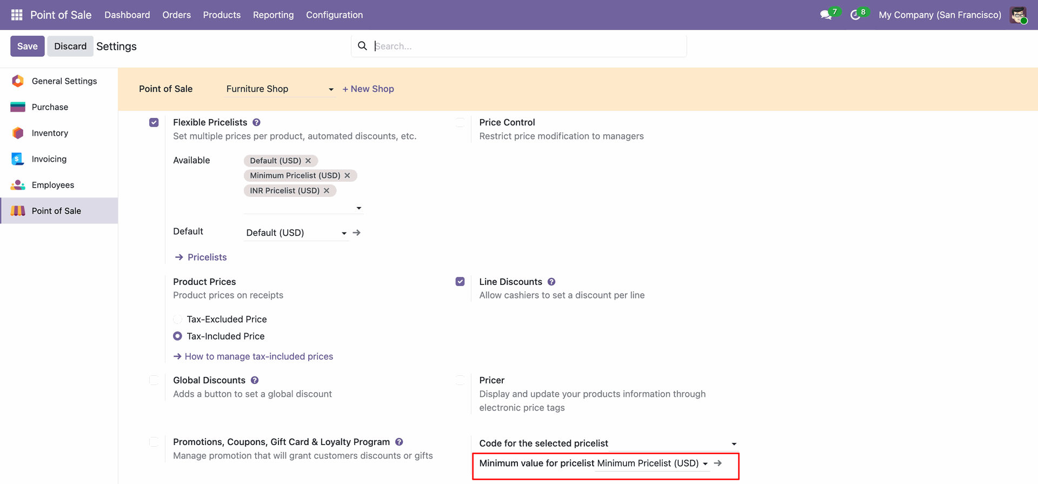
Task: Open the Dashboard menu
Action: [x=127, y=15]
